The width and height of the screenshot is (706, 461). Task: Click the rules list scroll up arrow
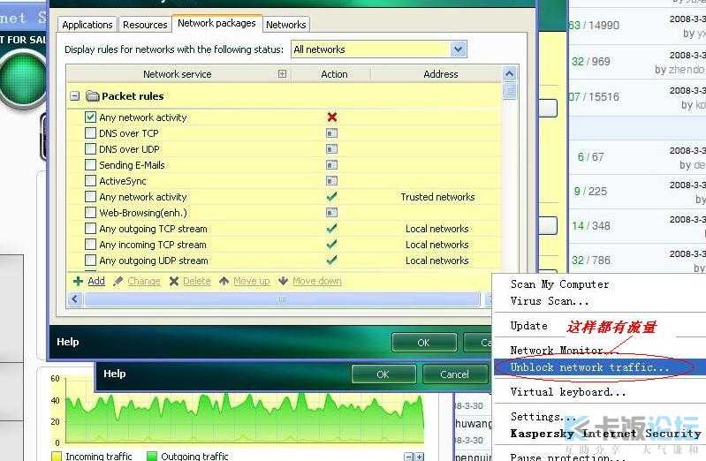tap(509, 74)
